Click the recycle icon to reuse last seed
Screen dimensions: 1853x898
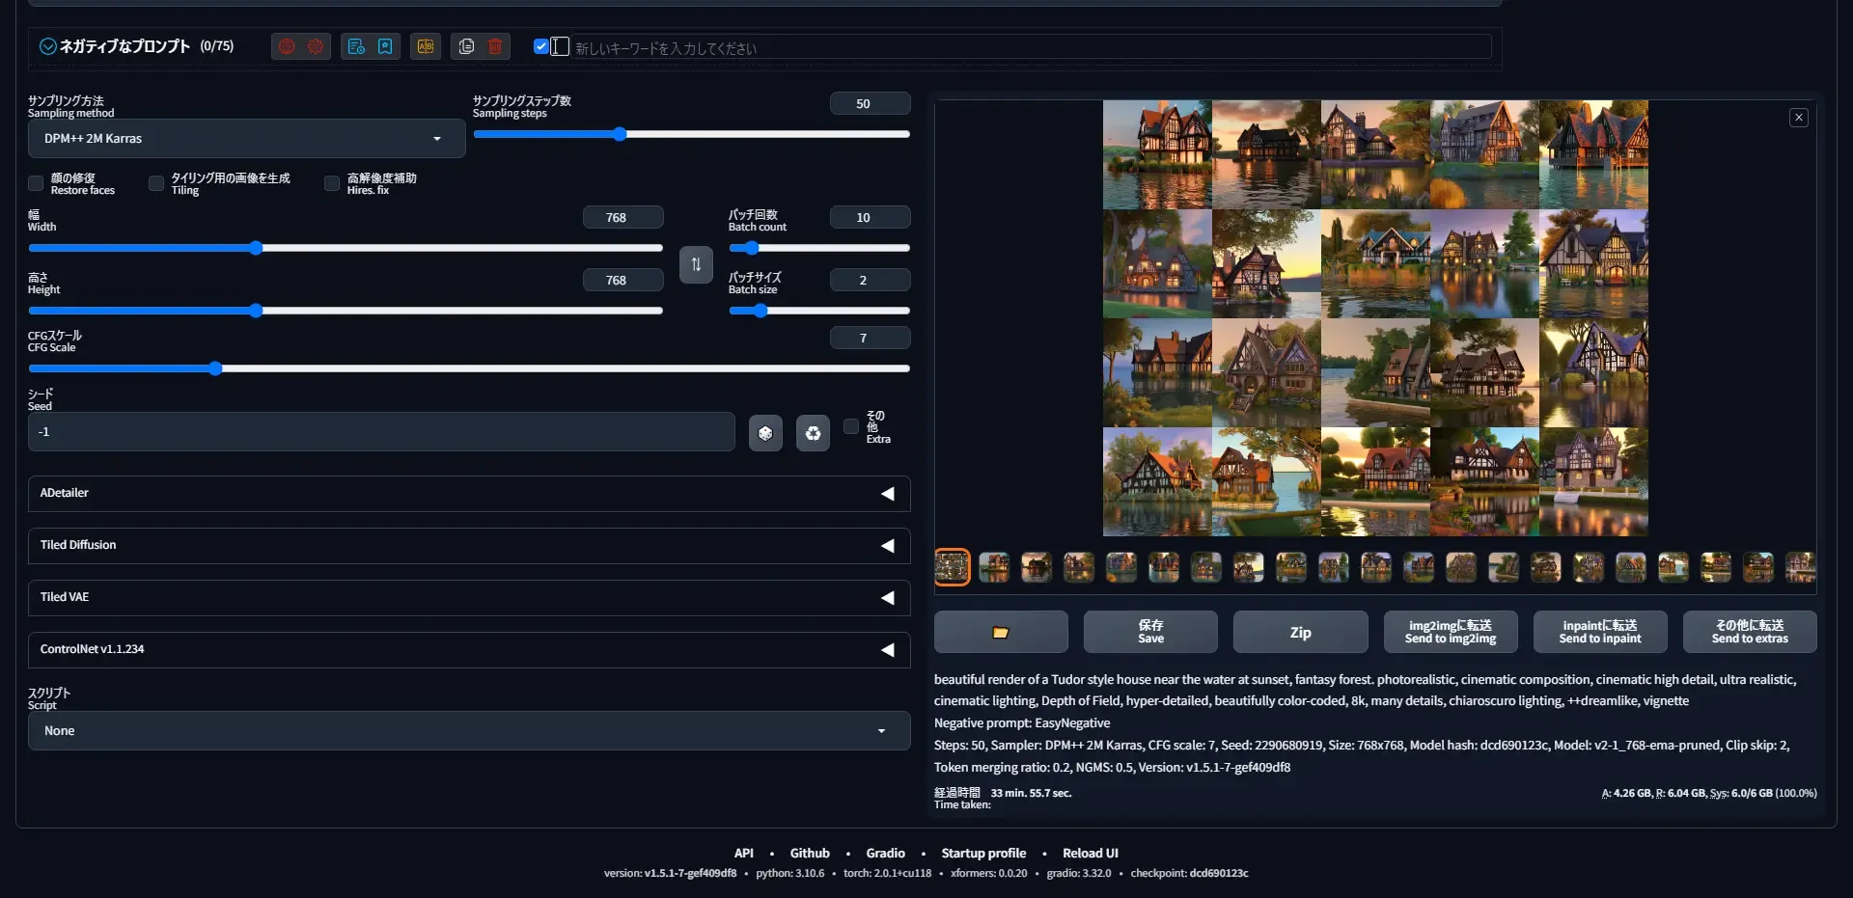[813, 433]
